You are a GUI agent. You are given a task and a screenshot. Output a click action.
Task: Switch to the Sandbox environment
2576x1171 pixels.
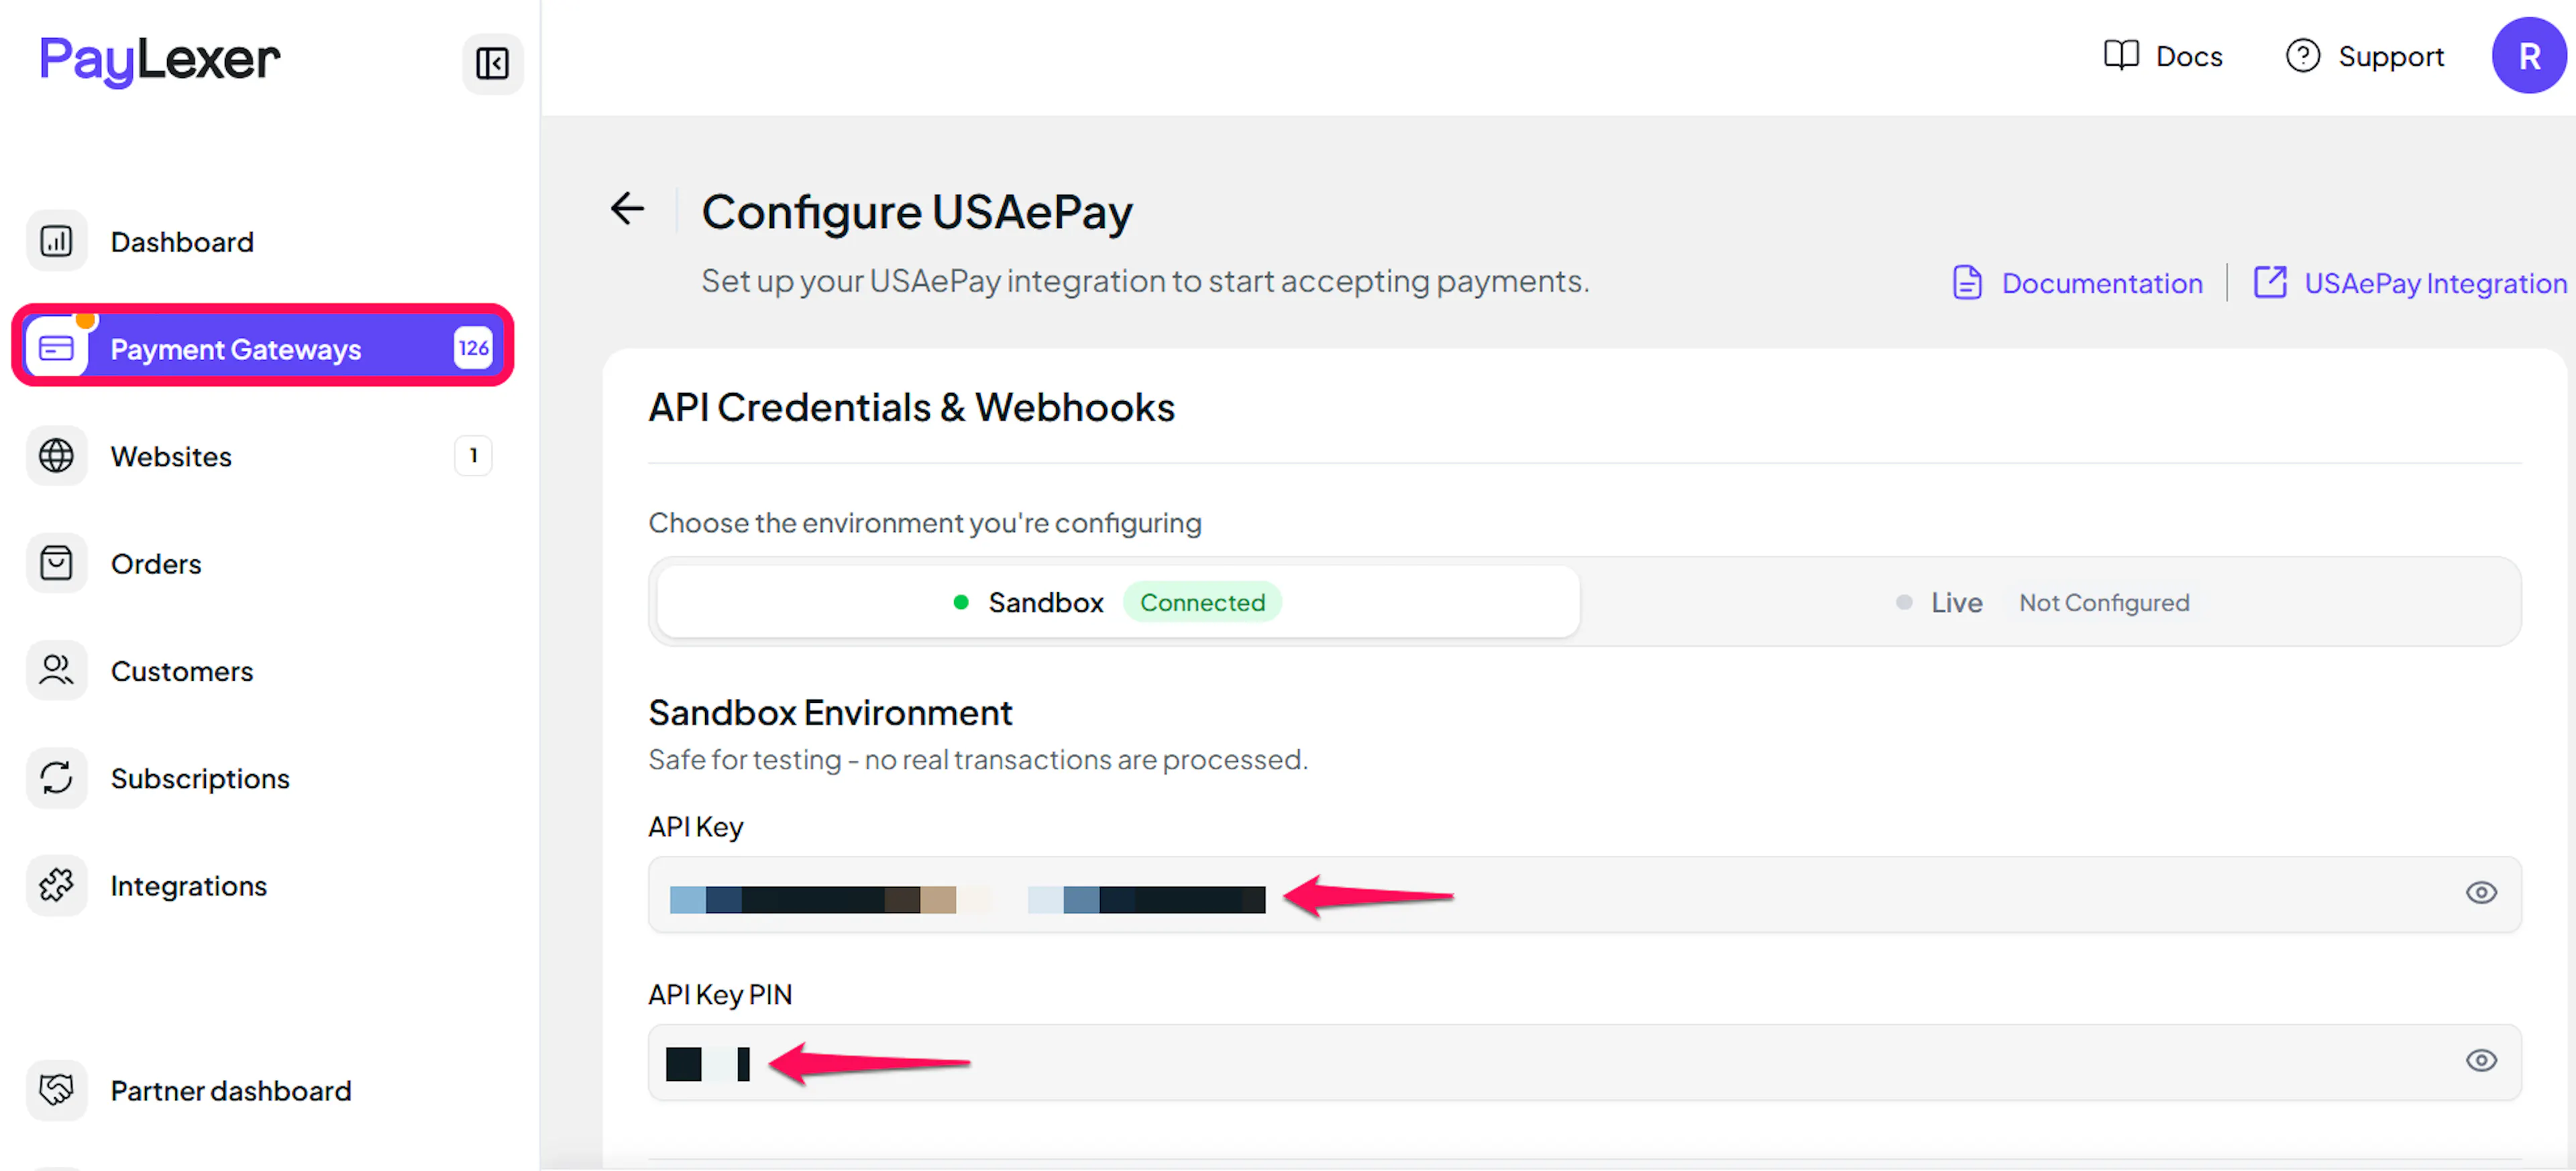(x=1118, y=602)
